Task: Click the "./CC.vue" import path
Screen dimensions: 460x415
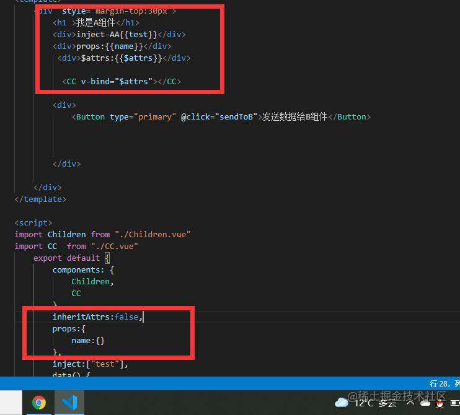Action: click(115, 246)
